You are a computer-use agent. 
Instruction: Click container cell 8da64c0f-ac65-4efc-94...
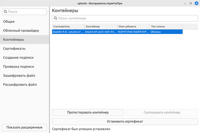tap(101, 32)
